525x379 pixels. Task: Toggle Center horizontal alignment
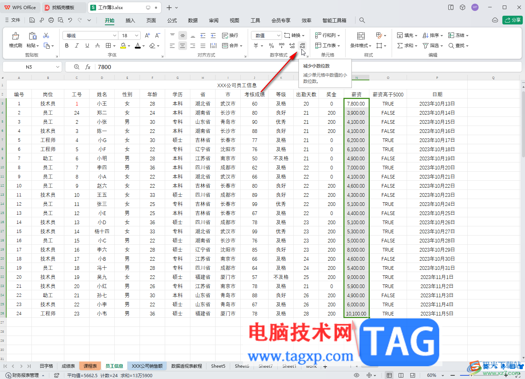pos(183,46)
